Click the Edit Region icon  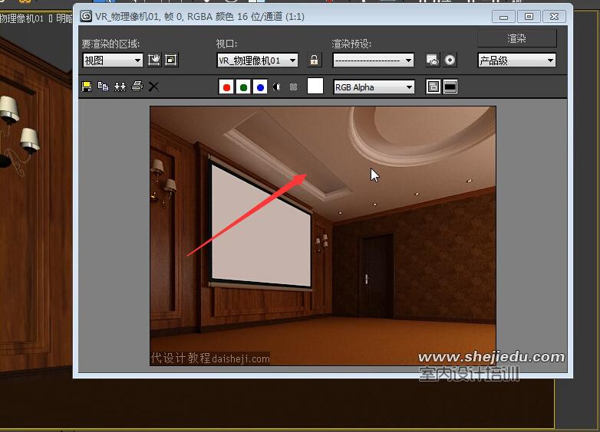point(153,60)
